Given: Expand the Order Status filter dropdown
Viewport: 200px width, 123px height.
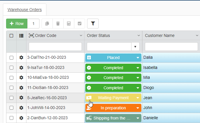Looking at the screenshot, I should 135,47.
